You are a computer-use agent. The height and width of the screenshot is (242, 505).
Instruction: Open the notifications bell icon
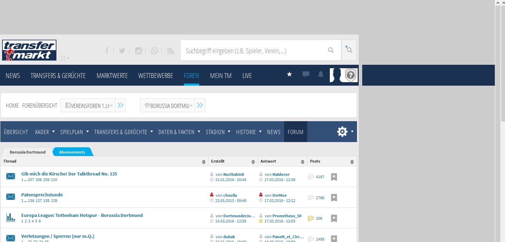[321, 74]
